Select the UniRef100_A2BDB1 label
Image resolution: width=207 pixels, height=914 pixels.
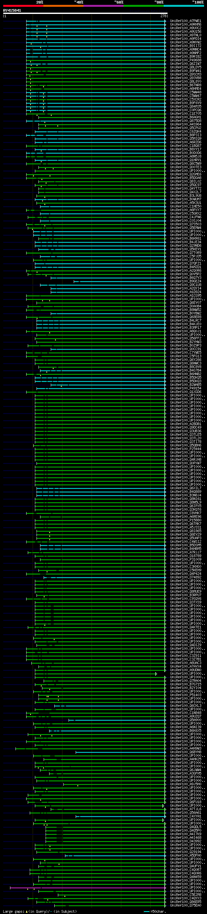pos(185,424)
